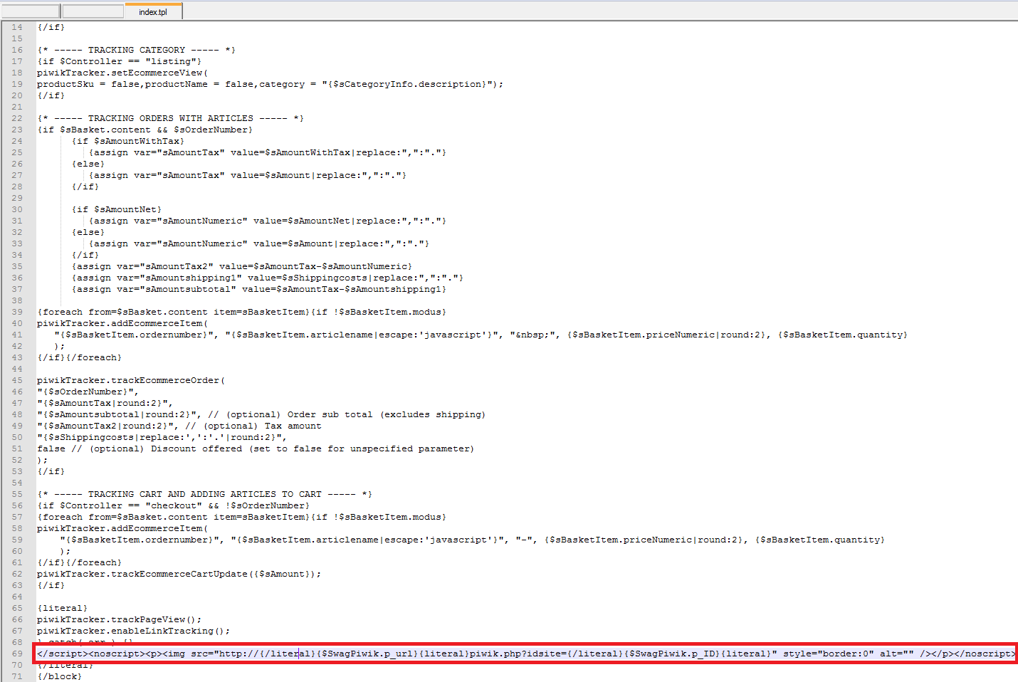Click {/if}{/foreach} on line 43
The image size is (1018, 682).
80,357
